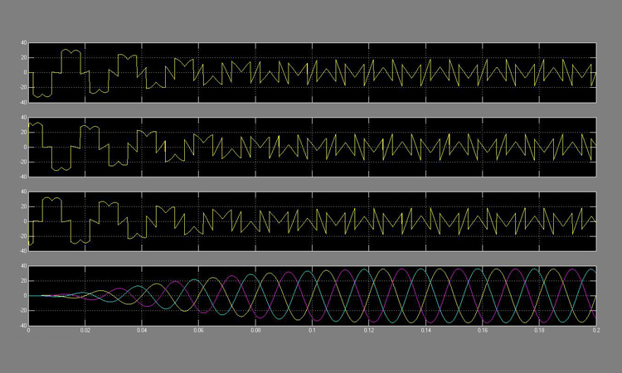Click the 0.04 time axis label
Image resolution: width=622 pixels, height=373 pixels.
click(x=142, y=331)
